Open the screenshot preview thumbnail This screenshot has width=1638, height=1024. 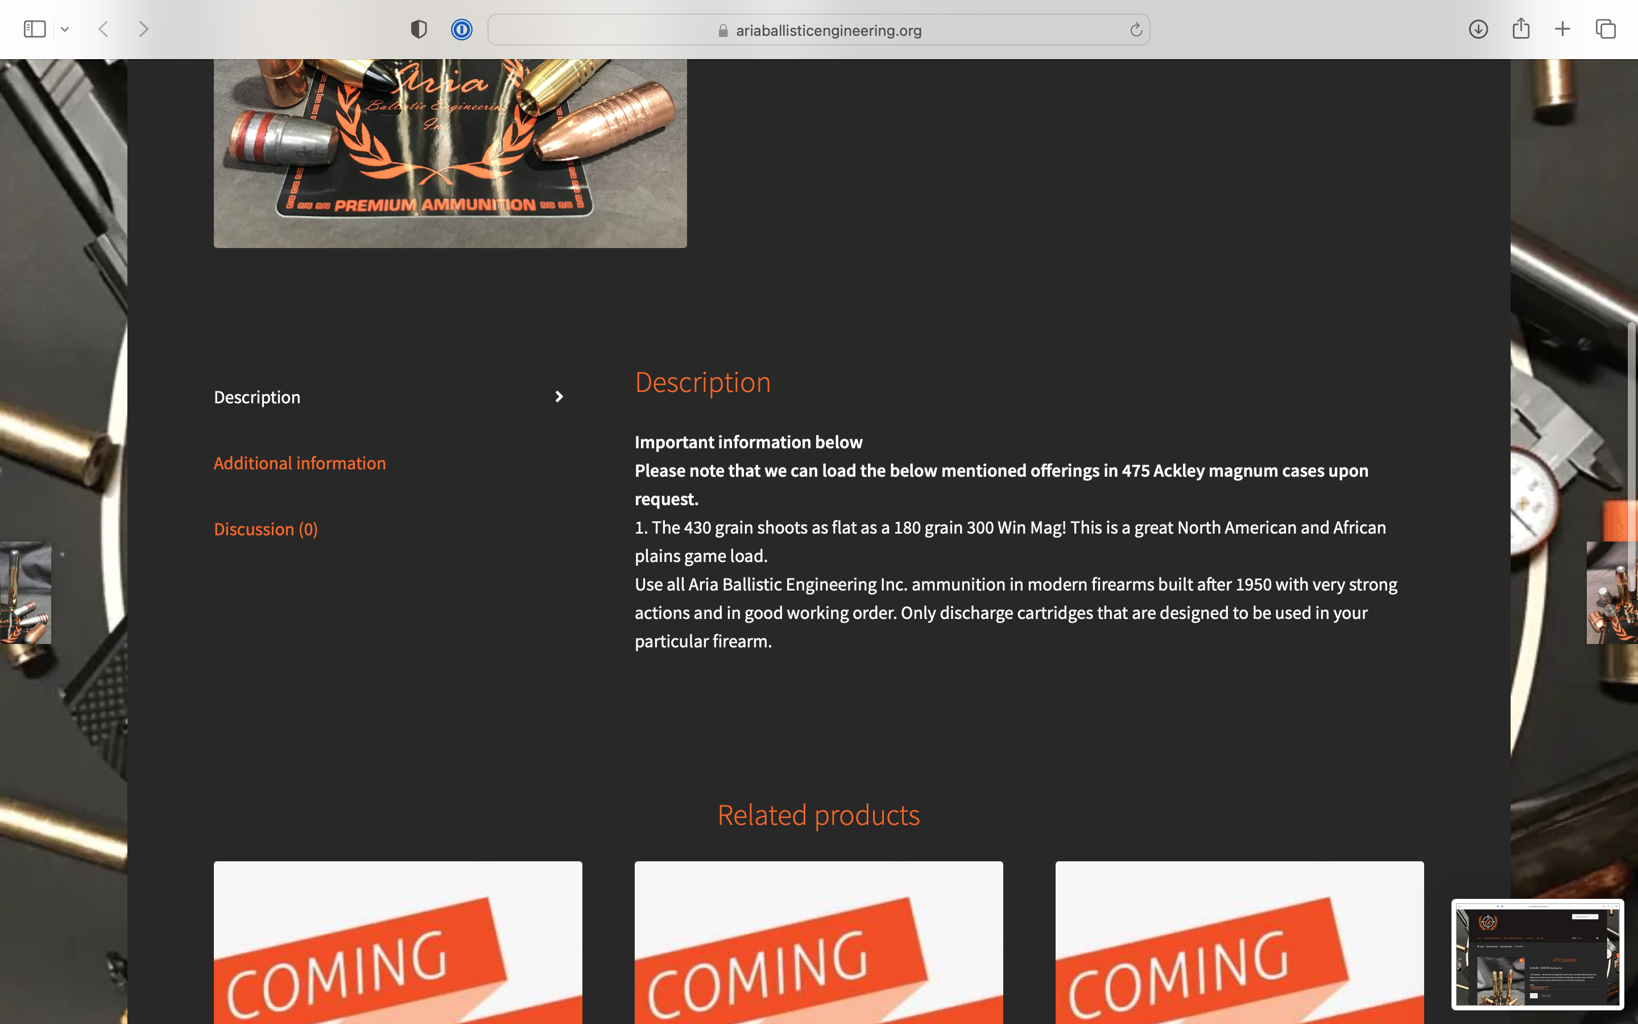pyautogui.click(x=1537, y=953)
